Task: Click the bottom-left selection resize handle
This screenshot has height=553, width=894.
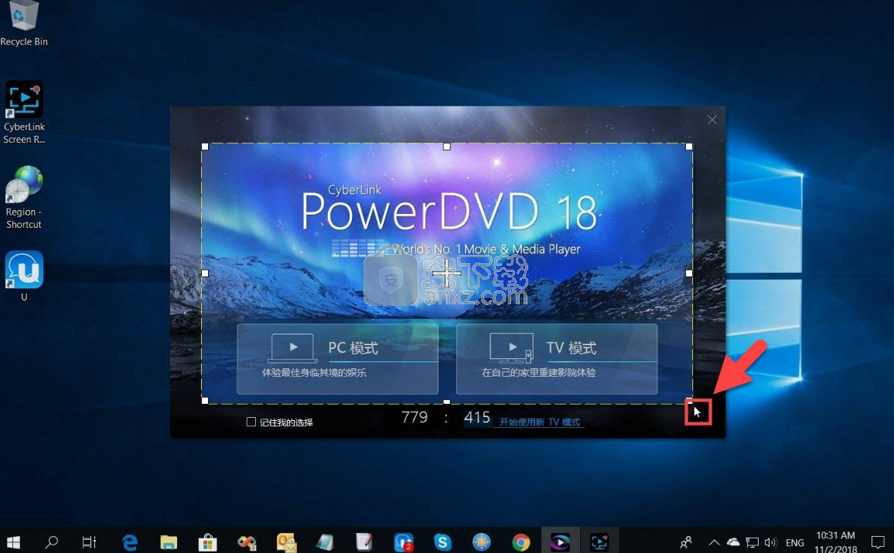Action: click(205, 400)
